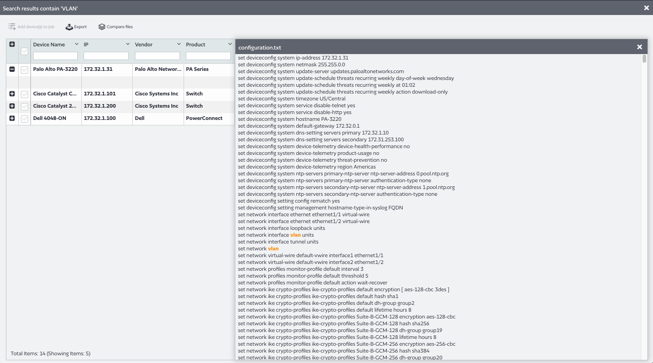Check the Palo Alto PA-3220 checkbox
The width and height of the screenshot is (653, 363).
(24, 69)
